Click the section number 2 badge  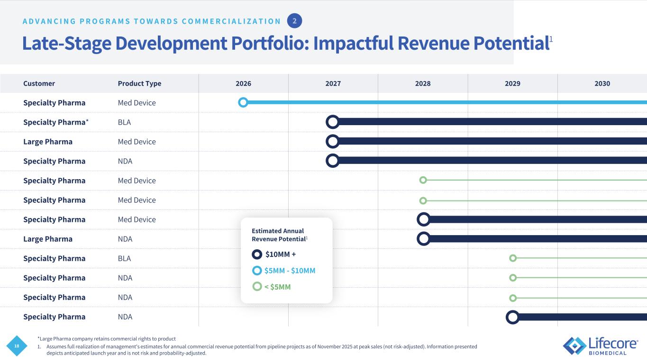pyautogui.click(x=294, y=21)
